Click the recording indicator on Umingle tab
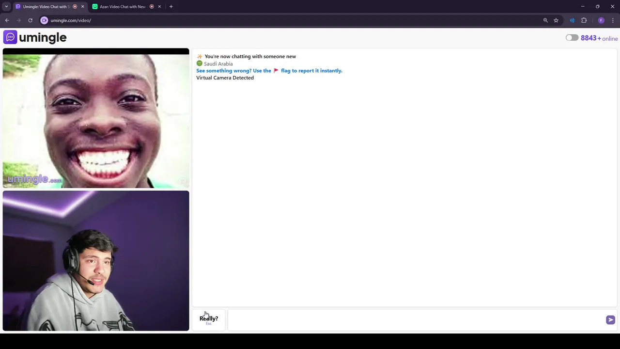Viewport: 620px width, 349px height. click(75, 7)
